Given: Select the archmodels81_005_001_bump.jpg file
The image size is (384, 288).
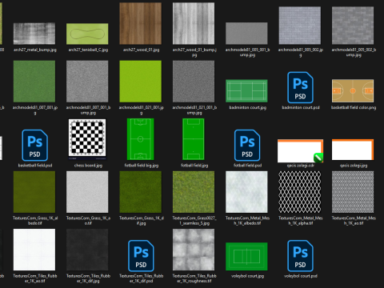Looking at the screenshot, I should [x=246, y=34].
